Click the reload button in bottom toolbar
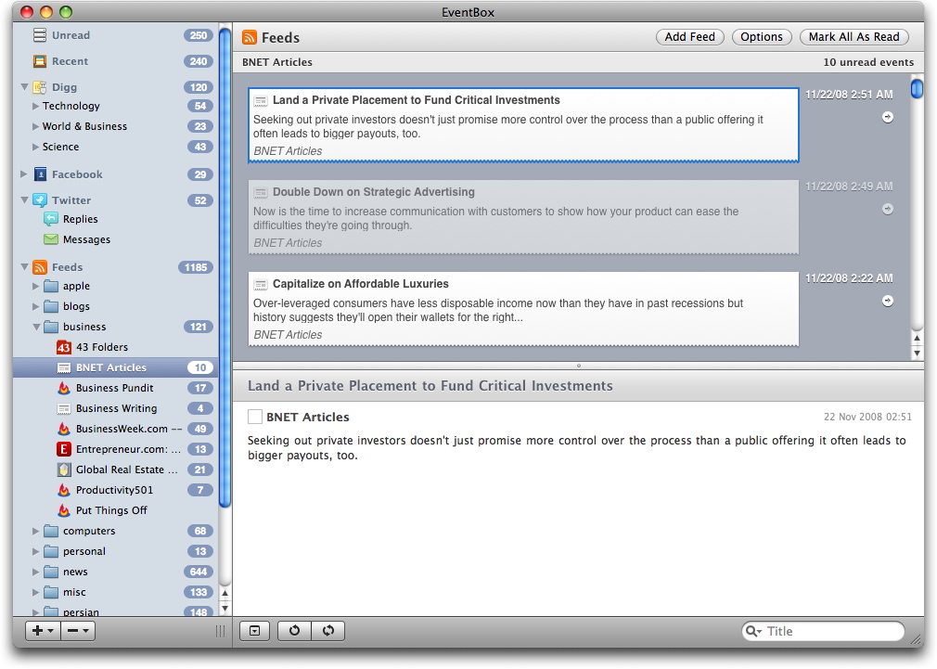This screenshot has height=669, width=937. pos(295,631)
